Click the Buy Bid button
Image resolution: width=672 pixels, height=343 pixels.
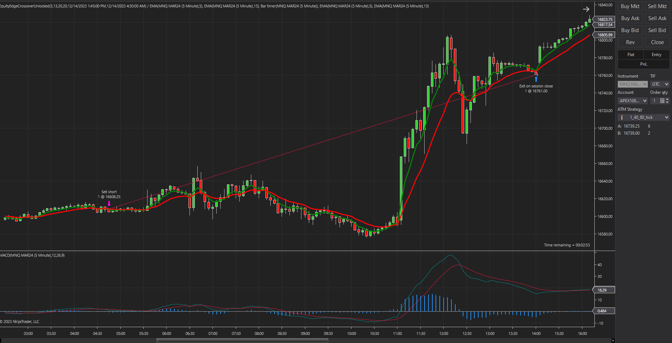click(630, 30)
